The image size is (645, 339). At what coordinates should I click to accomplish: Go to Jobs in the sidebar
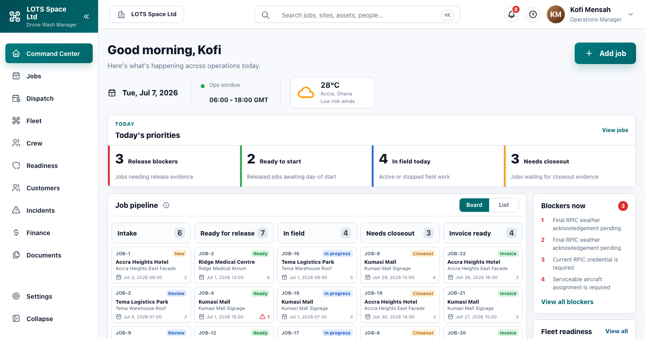pos(49,76)
